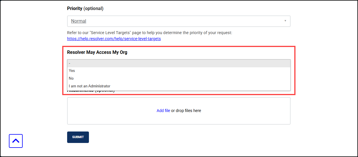The width and height of the screenshot is (358, 157).
Task: Open the Priority dropdown showing Normal
Action: pyautogui.click(x=179, y=21)
